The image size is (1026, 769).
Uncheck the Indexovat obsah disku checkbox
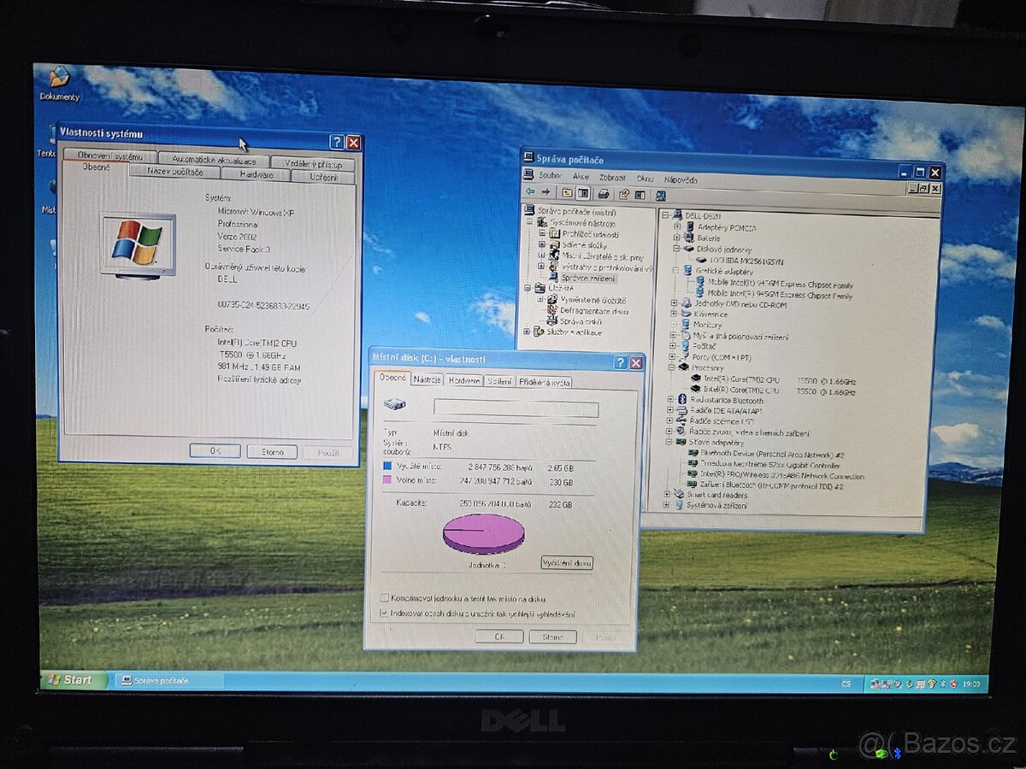tap(384, 613)
